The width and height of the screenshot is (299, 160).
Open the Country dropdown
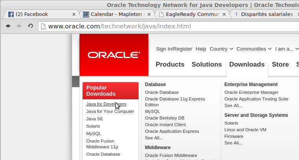pos(221,49)
